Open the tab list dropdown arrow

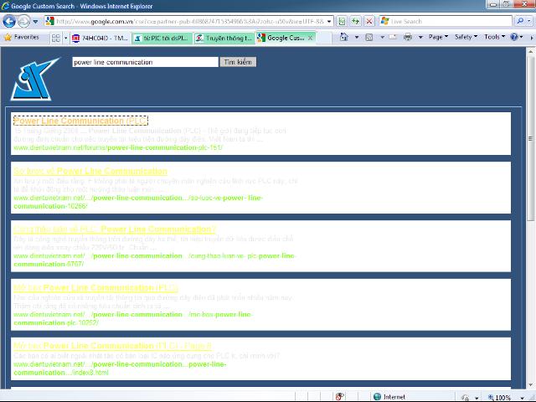[x=65, y=38]
